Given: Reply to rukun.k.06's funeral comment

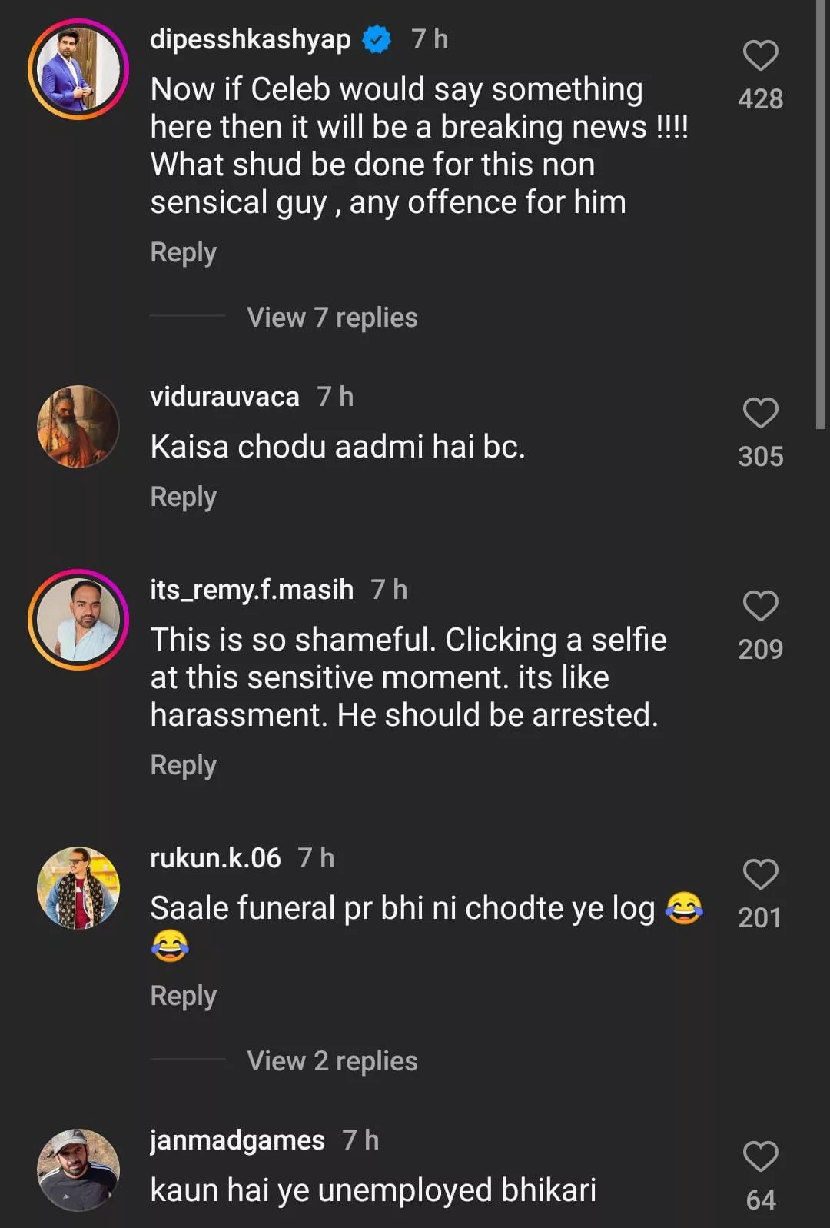Looking at the screenshot, I should [x=183, y=996].
